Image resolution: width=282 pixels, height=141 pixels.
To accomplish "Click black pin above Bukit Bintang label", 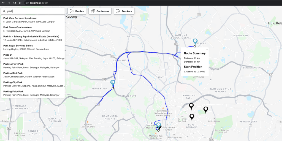I will pos(192,117).
